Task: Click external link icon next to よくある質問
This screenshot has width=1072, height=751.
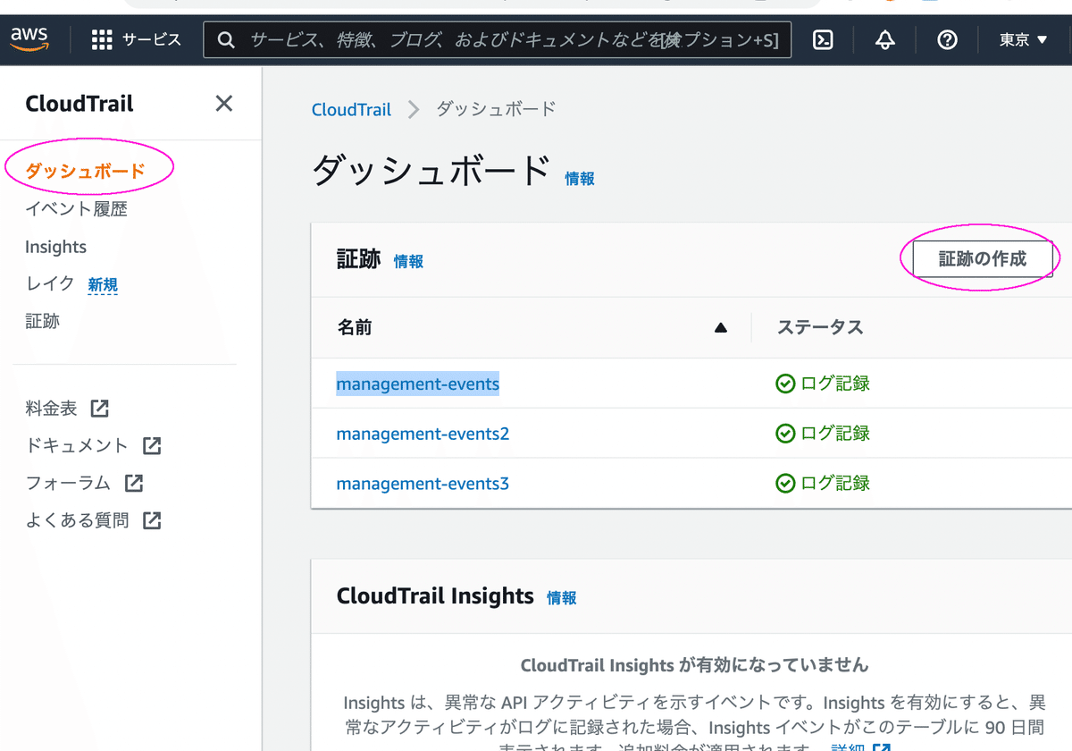Action: [152, 520]
